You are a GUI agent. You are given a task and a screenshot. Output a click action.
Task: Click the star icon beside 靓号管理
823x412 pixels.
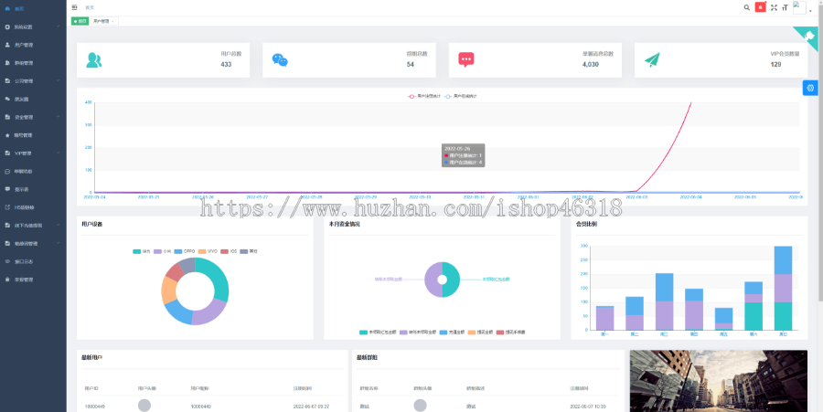click(7, 135)
